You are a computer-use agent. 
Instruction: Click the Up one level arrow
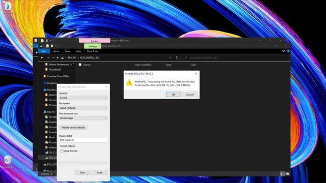[x=58, y=57]
